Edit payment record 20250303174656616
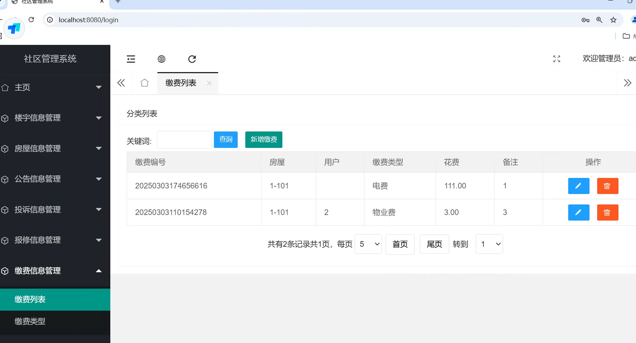The height and width of the screenshot is (343, 636). 578,186
